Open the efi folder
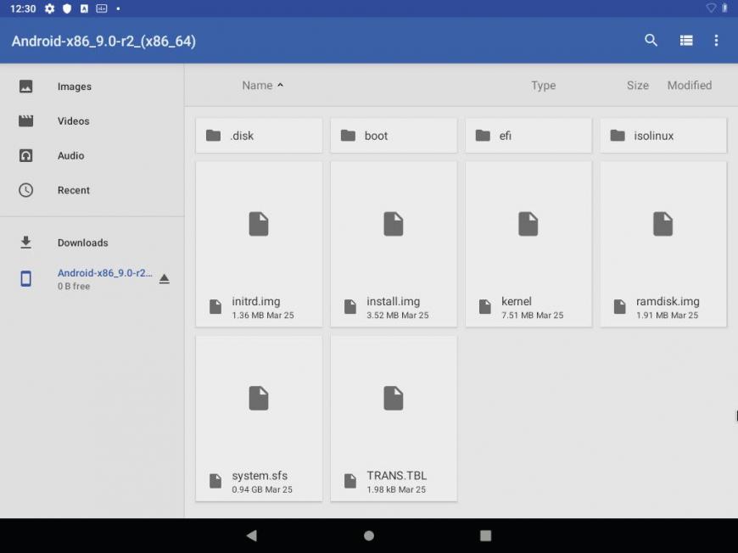This screenshot has width=738, height=553. pos(528,136)
